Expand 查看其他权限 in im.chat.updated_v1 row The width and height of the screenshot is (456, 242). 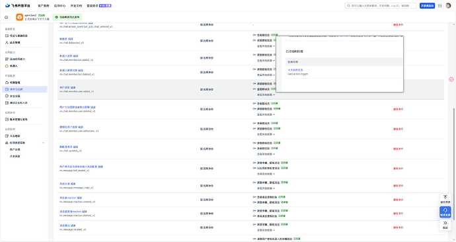tap(266, 154)
